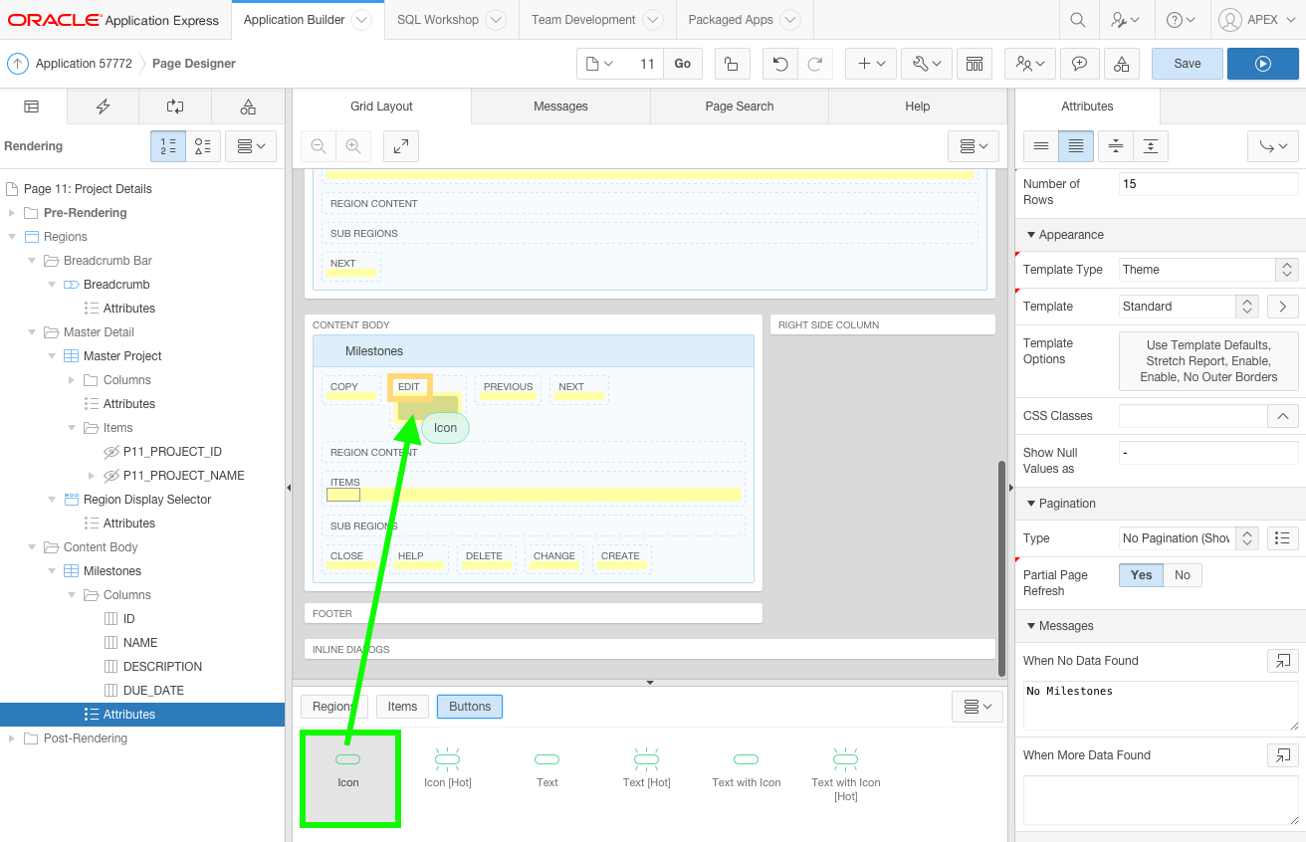Screen dimensions: 1306x842
Task: Open the Template Options button
Action: coord(1208,360)
